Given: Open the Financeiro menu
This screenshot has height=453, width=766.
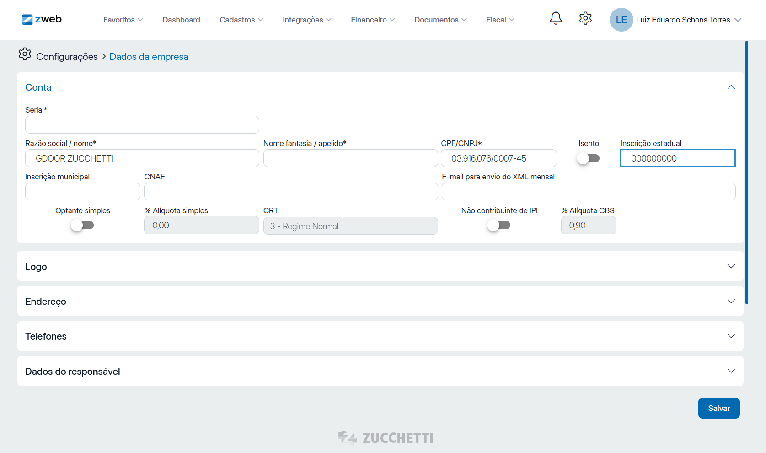Looking at the screenshot, I should [x=373, y=20].
